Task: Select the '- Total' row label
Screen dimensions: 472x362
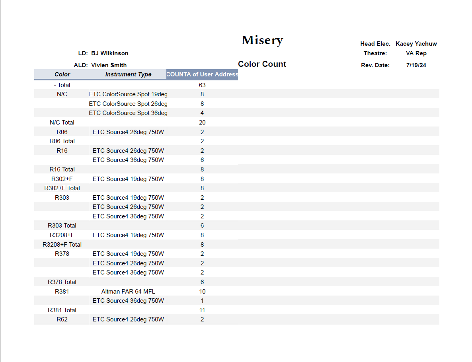Action: tap(62, 85)
